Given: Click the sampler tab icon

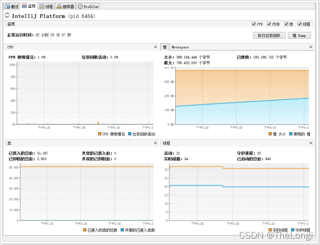Looking at the screenshot, I should point(59,6).
